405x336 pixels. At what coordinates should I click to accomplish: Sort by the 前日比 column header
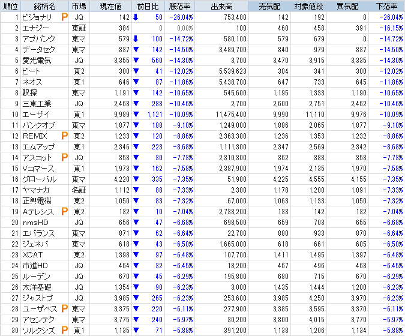pyautogui.click(x=148, y=6)
